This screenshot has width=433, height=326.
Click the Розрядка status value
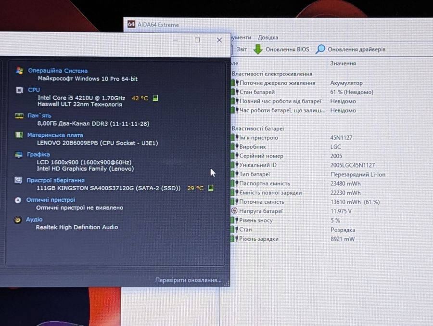coord(343,230)
